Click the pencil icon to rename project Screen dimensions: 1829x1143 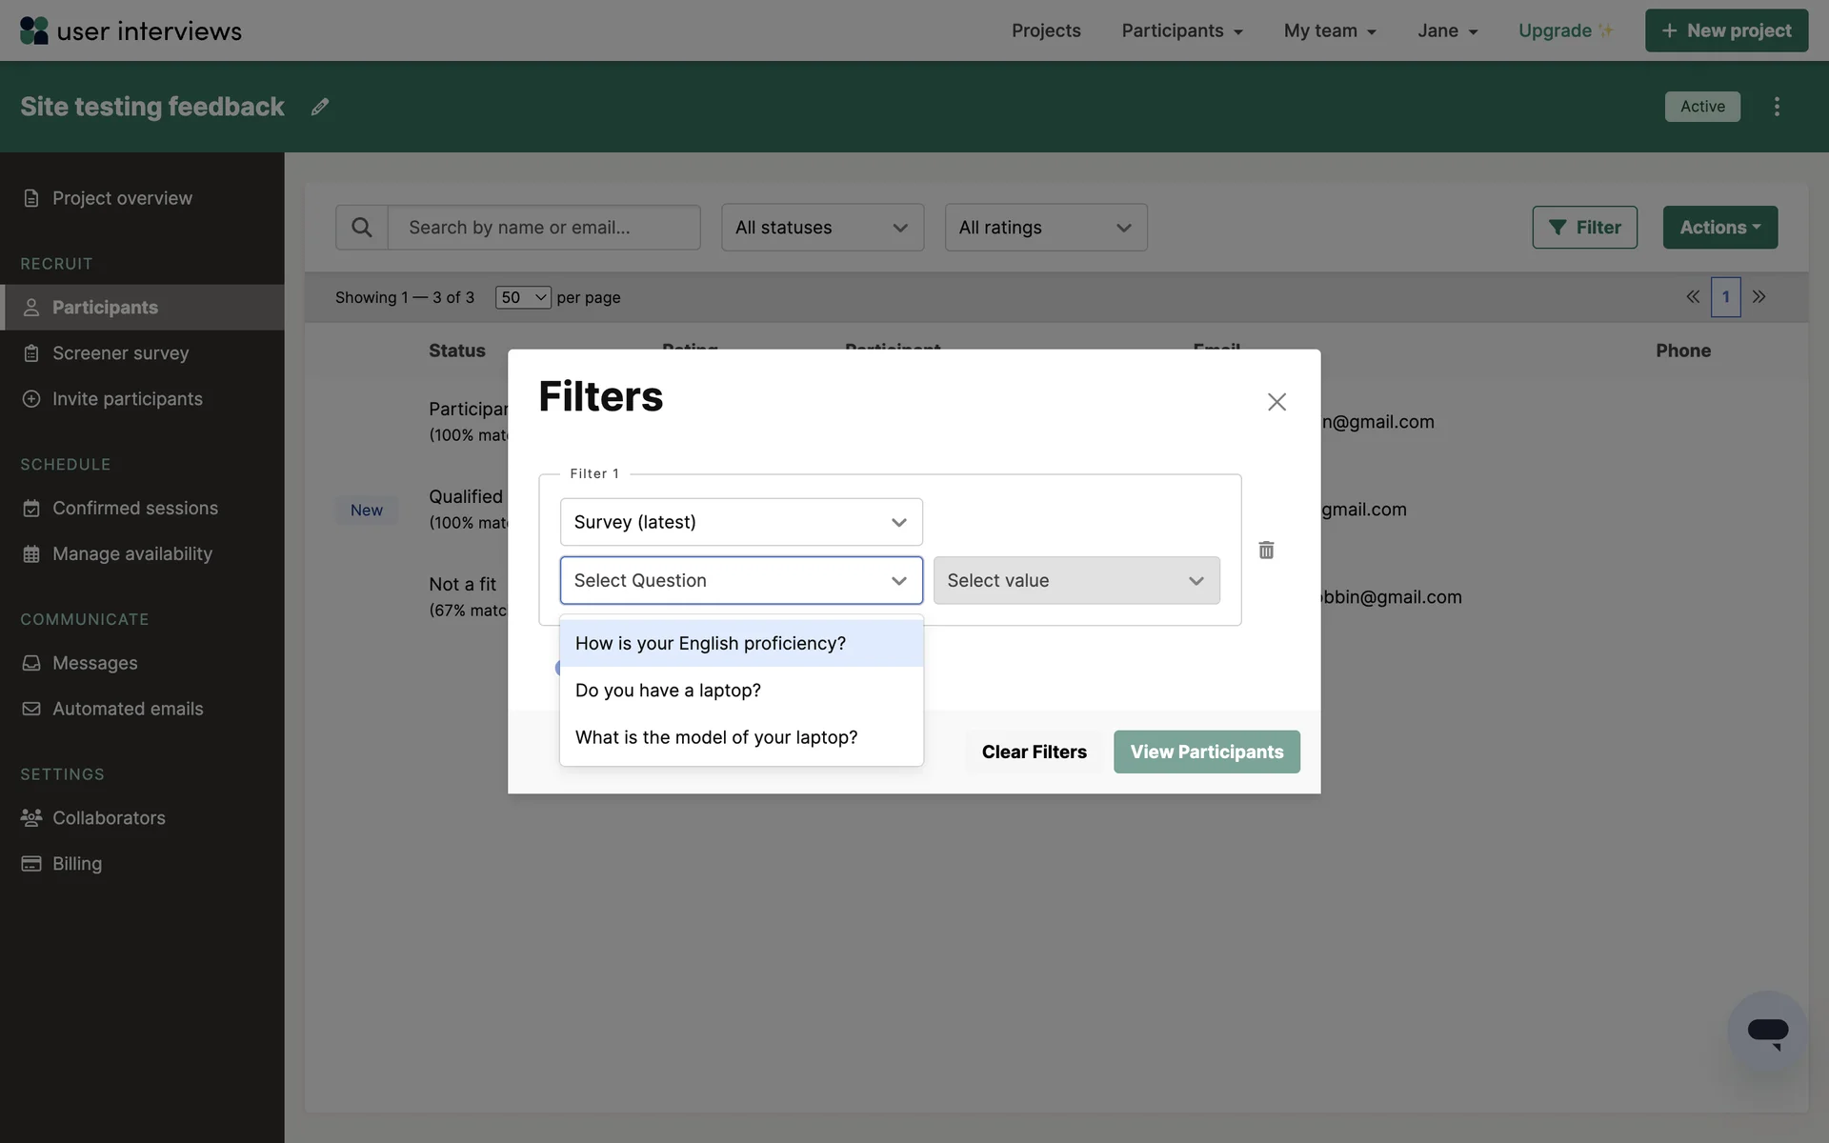click(x=320, y=107)
